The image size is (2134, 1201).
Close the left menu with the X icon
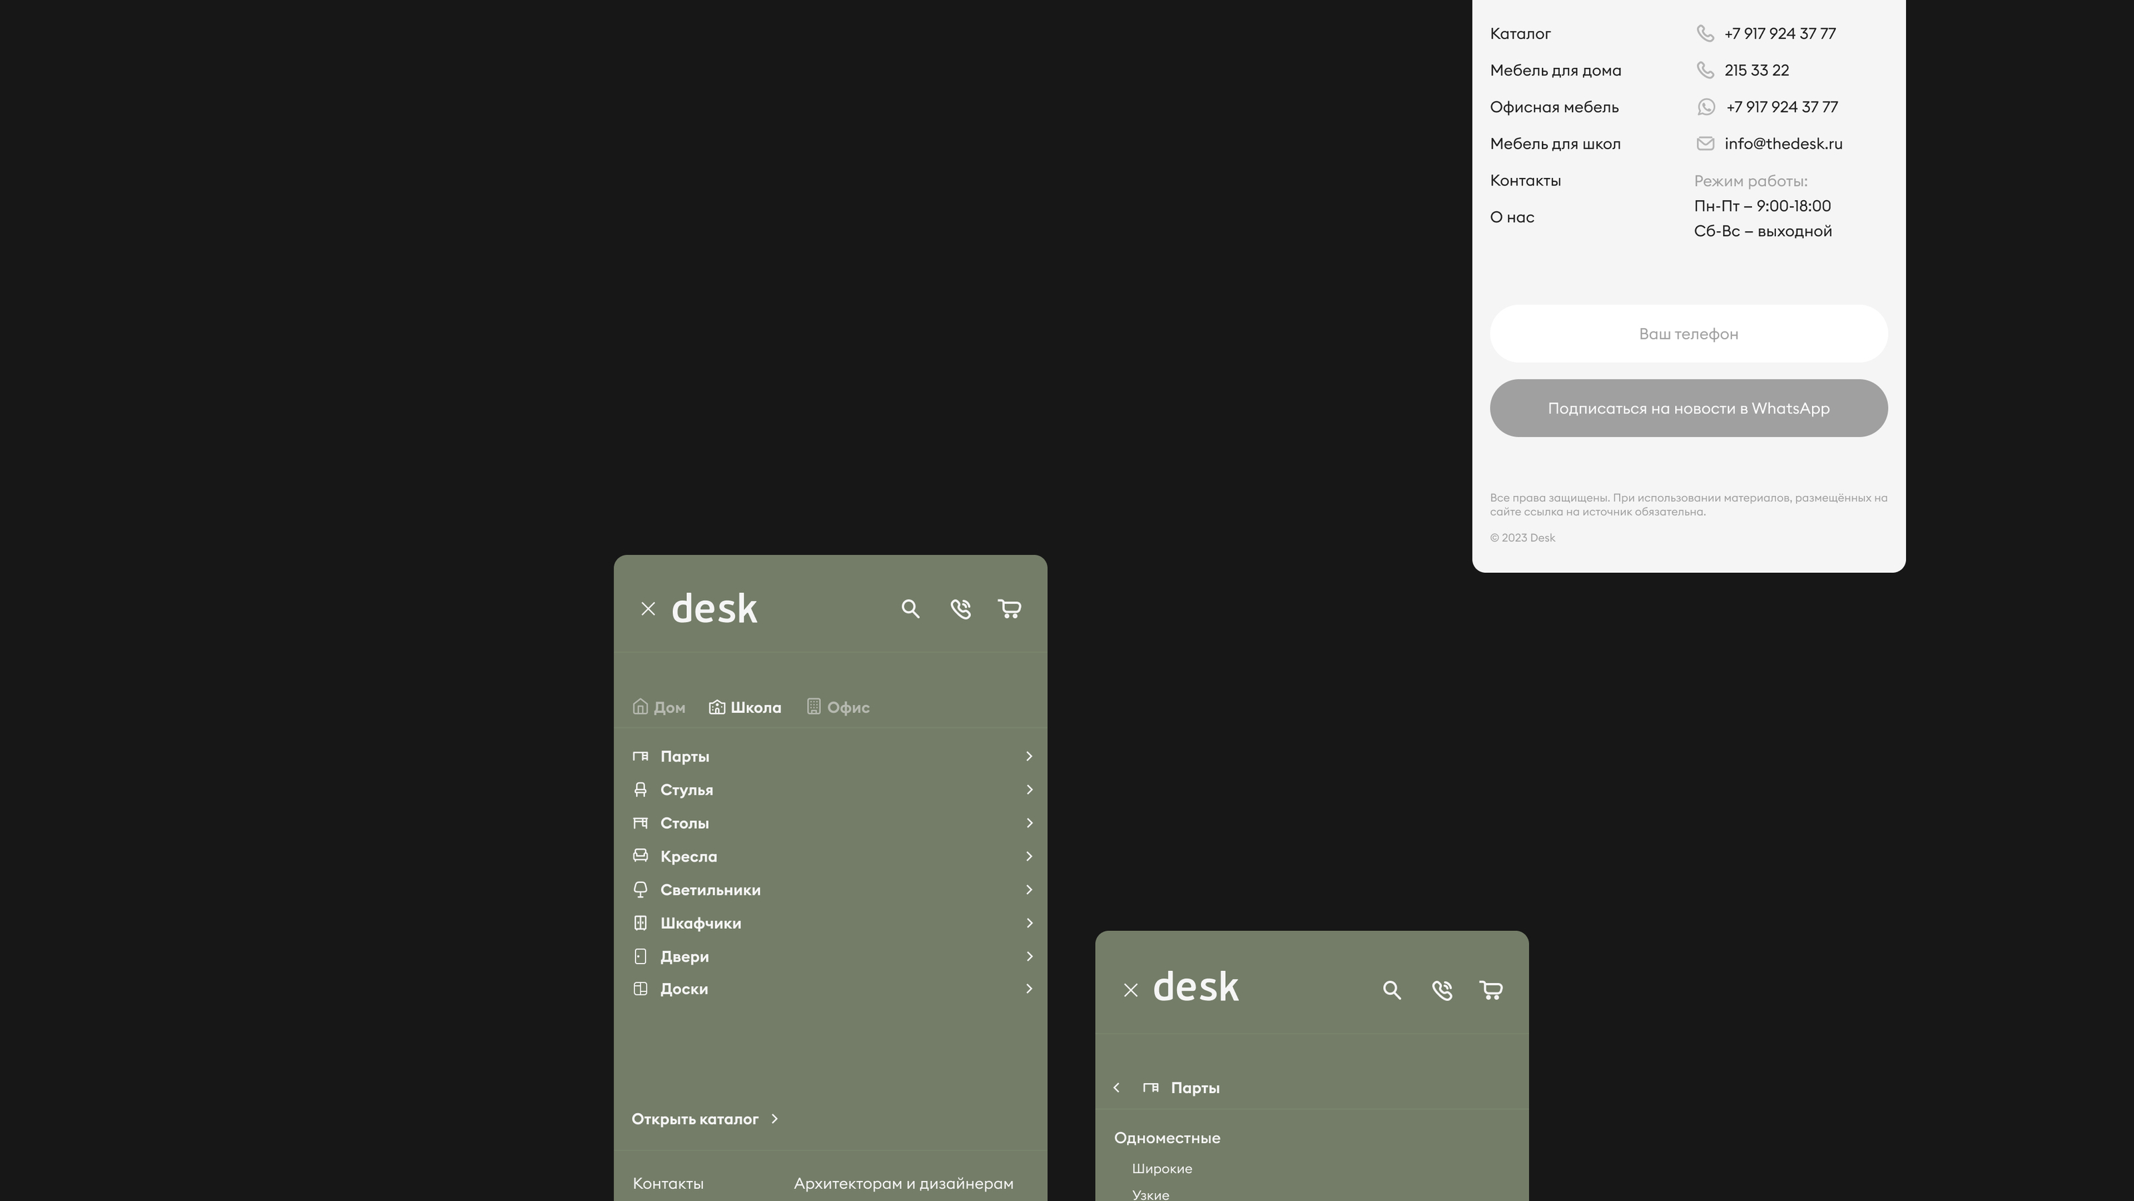pos(648,609)
